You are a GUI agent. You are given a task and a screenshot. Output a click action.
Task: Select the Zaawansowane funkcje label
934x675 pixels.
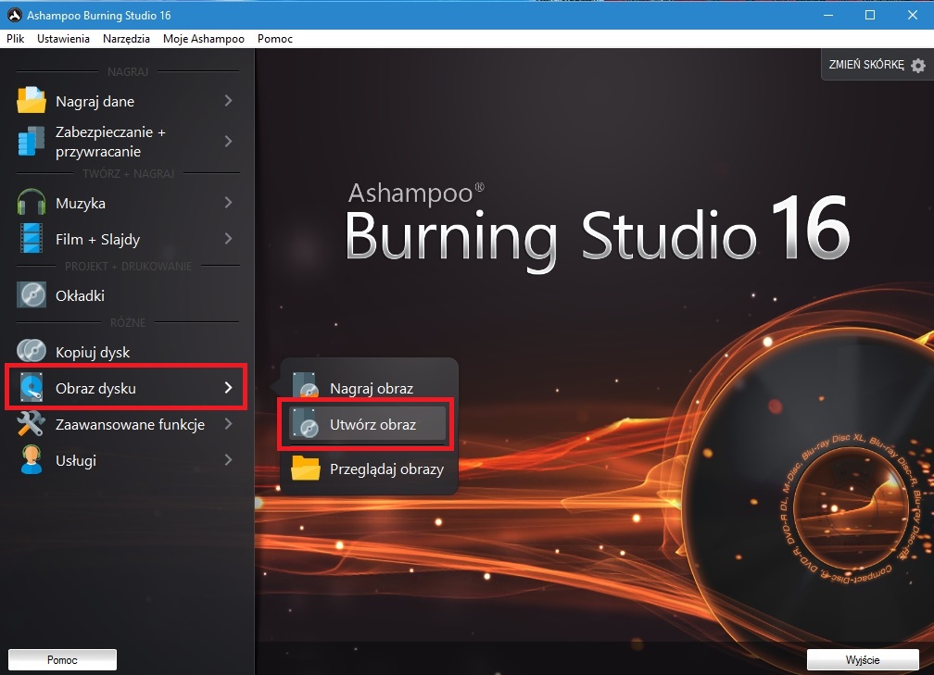click(x=130, y=424)
